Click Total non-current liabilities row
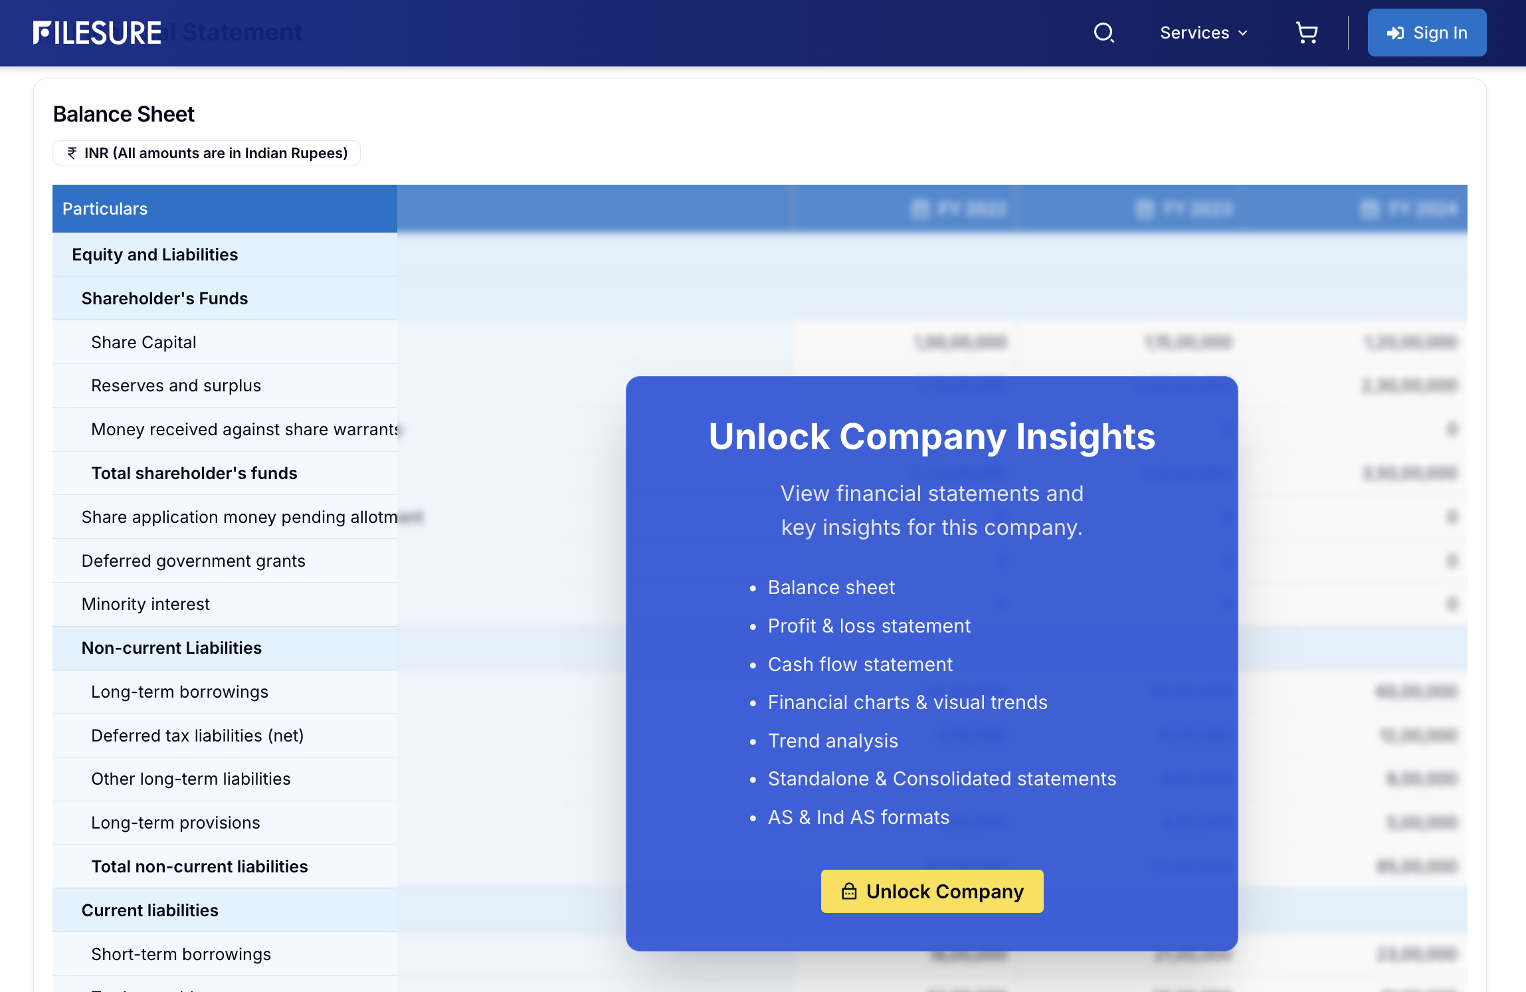 [x=199, y=866]
